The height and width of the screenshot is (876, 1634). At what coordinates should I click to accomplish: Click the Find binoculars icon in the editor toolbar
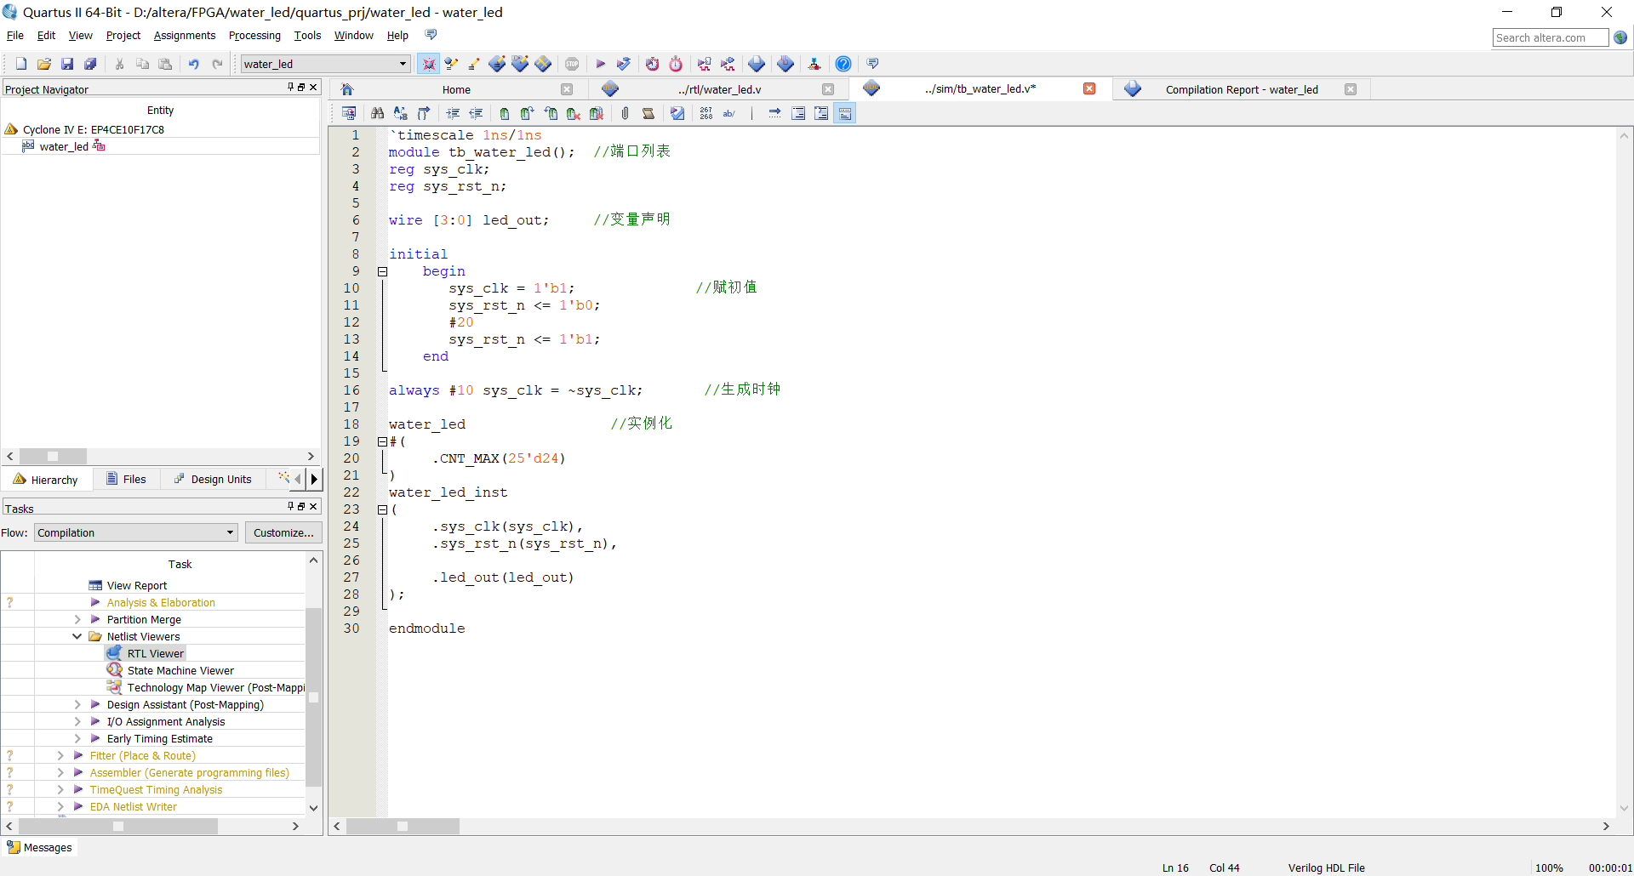(377, 113)
